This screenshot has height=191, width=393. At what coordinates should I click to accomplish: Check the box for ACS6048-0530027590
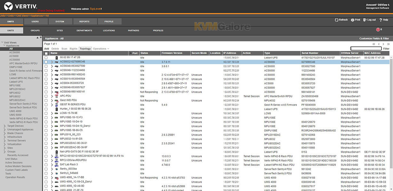[x=46, y=66]
